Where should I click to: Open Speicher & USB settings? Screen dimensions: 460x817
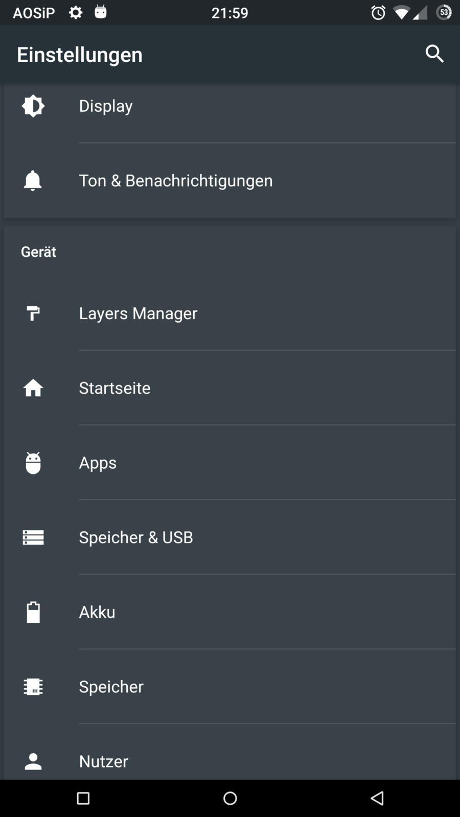tap(136, 537)
